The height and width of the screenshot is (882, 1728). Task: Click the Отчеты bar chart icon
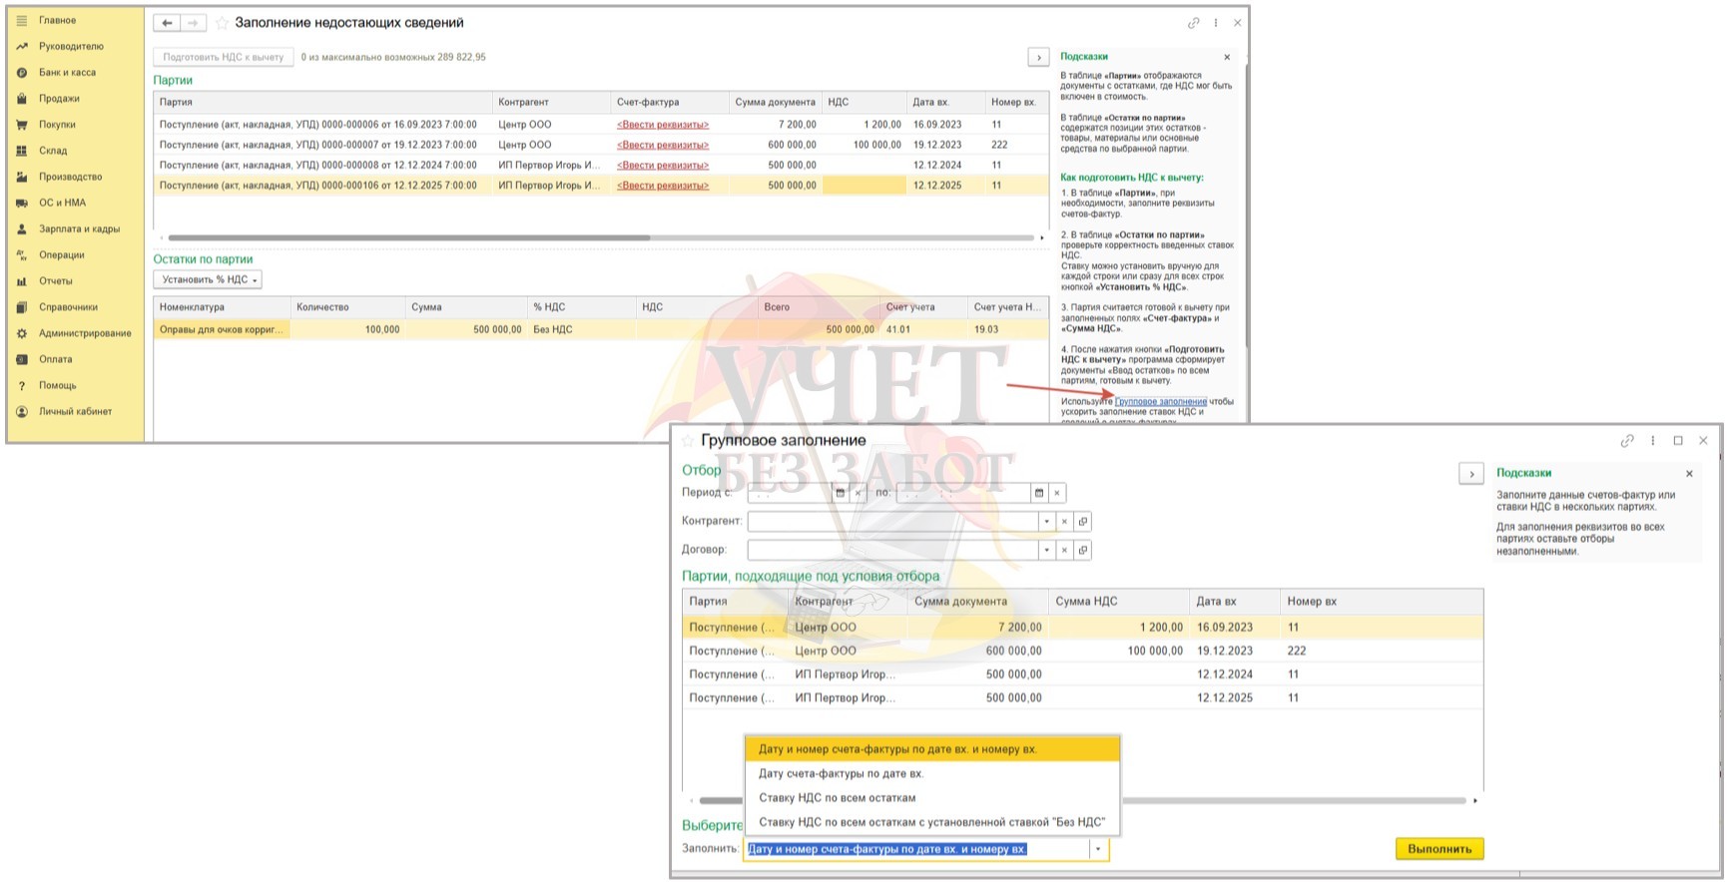22,281
